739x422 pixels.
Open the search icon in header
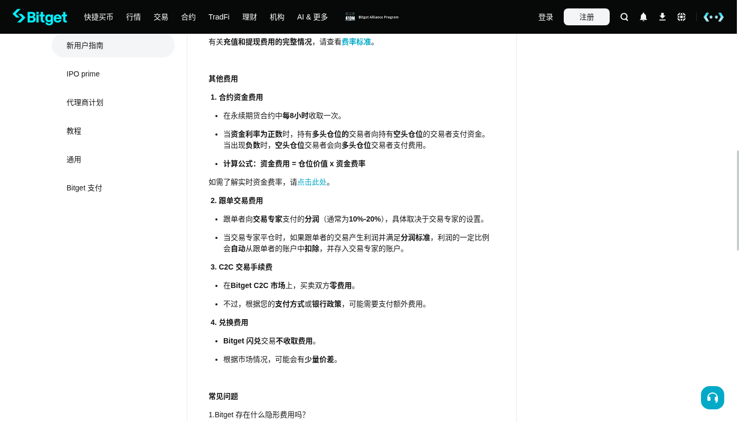click(x=624, y=17)
